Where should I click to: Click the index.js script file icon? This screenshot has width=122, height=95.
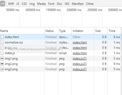2,53
